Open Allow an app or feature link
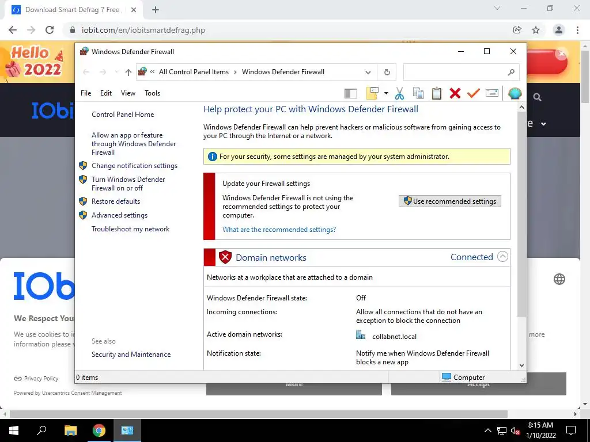590x442 pixels. pyautogui.click(x=134, y=143)
